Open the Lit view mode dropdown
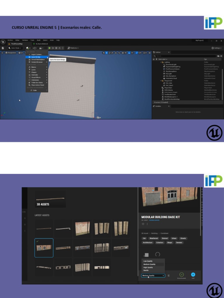224x298 pixels. (x=21, y=53)
